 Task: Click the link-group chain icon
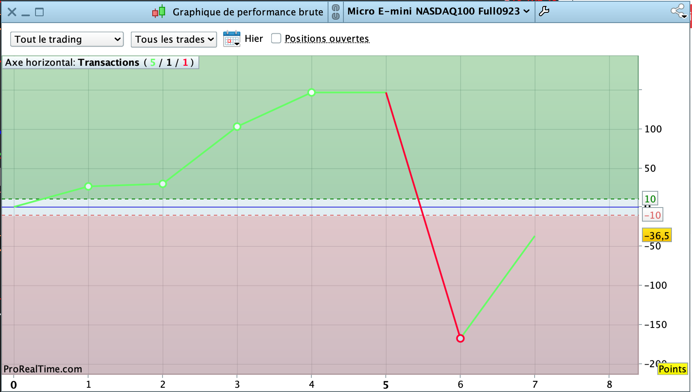(336, 12)
